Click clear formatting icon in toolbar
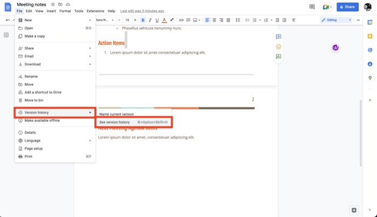The height and width of the screenshot is (217, 377). click(x=294, y=20)
